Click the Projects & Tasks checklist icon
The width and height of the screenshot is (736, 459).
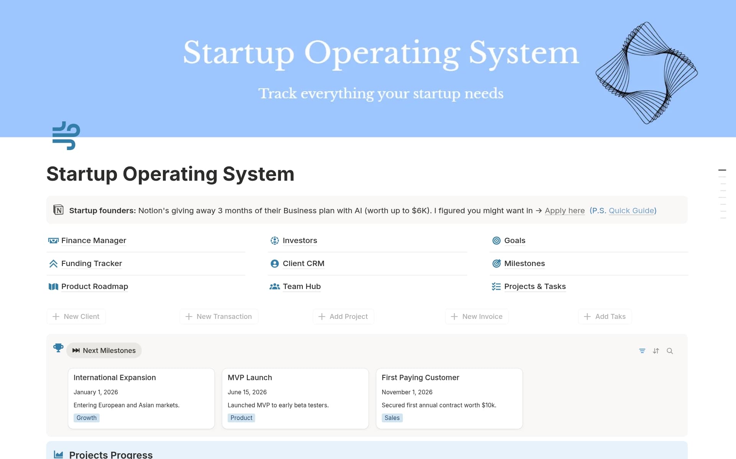click(496, 286)
